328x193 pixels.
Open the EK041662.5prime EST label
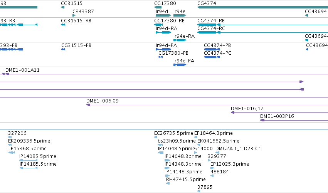coord(218,141)
